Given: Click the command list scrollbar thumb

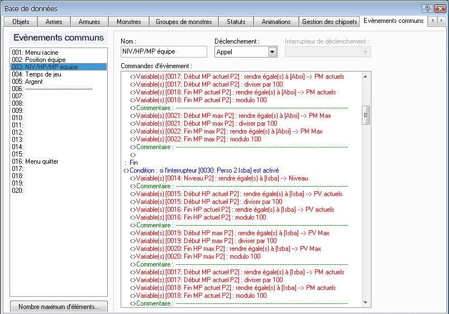Looking at the screenshot, I should click(x=366, y=115).
